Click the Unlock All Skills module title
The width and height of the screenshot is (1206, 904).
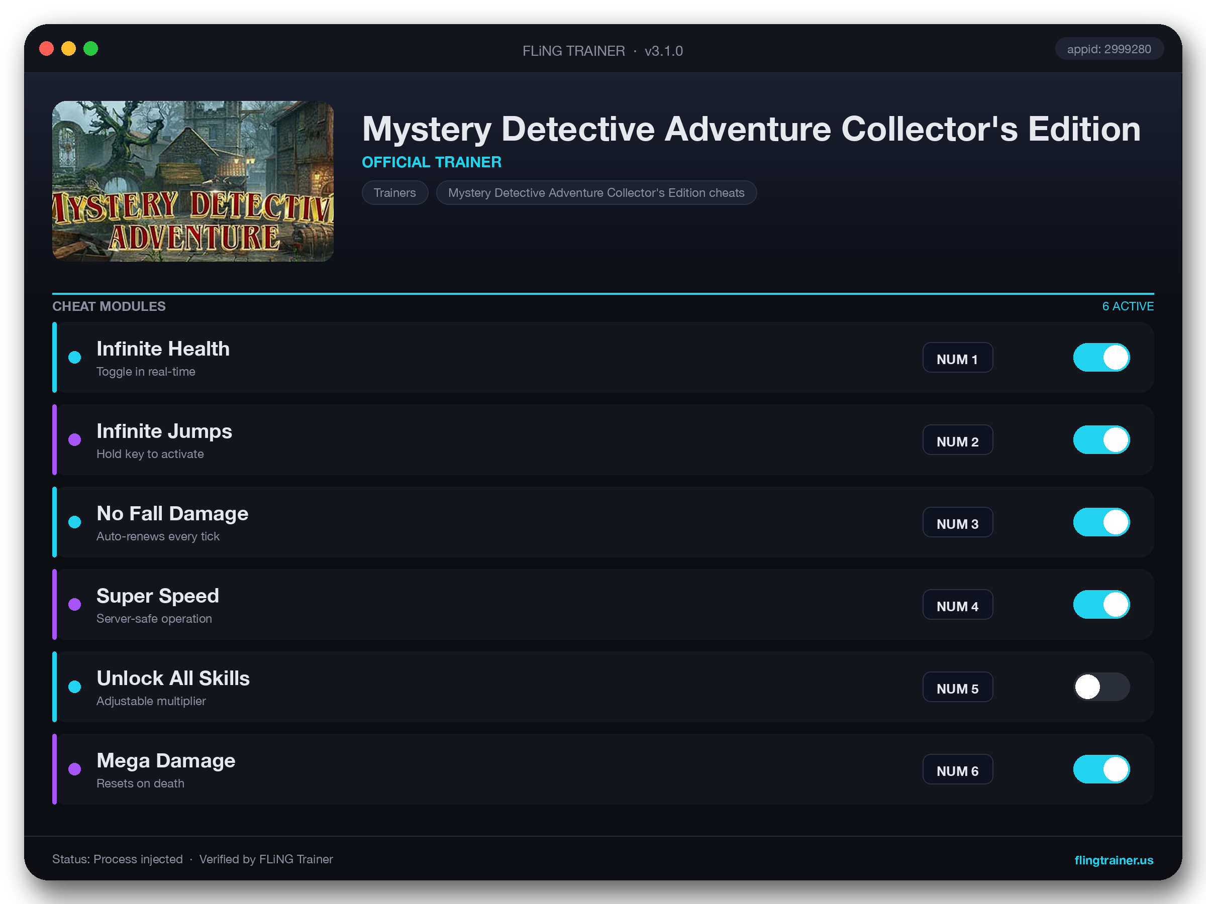[173, 678]
